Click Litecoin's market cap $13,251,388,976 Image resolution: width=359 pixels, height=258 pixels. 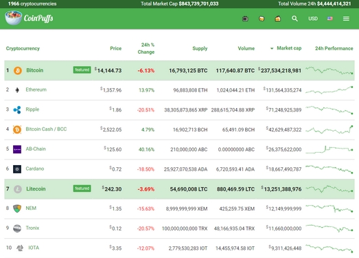click(281, 189)
